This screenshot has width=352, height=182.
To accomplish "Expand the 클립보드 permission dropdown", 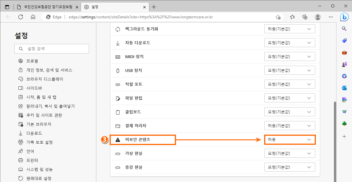I will point(290,112).
